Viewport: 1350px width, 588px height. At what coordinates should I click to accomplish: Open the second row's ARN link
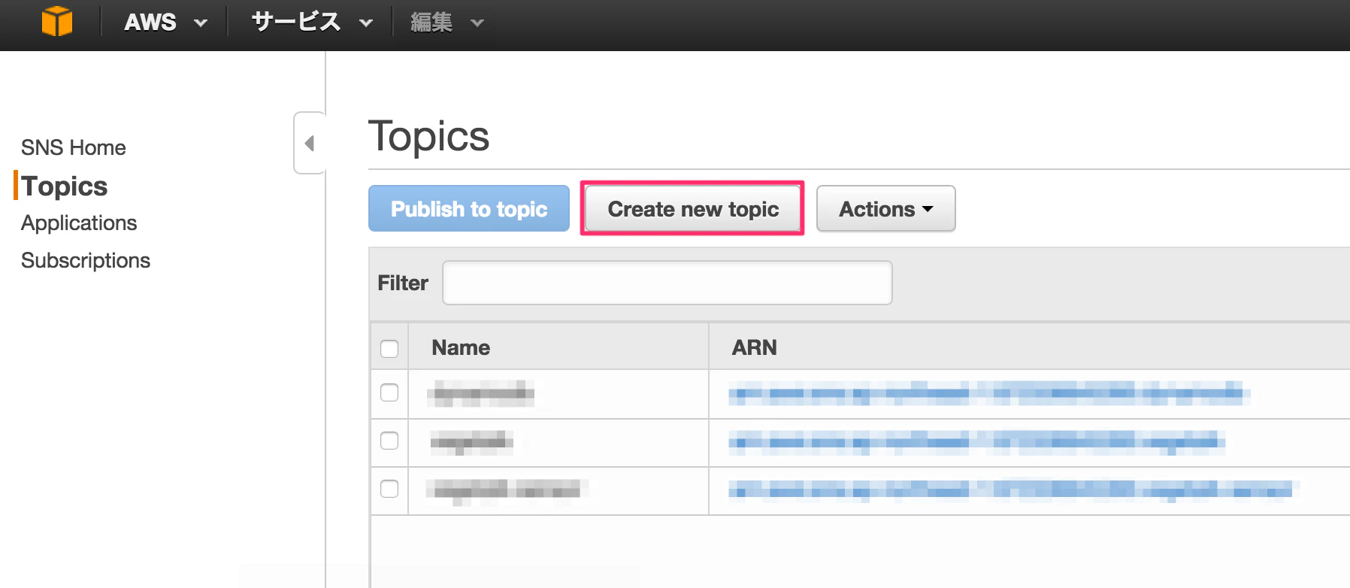pos(977,442)
